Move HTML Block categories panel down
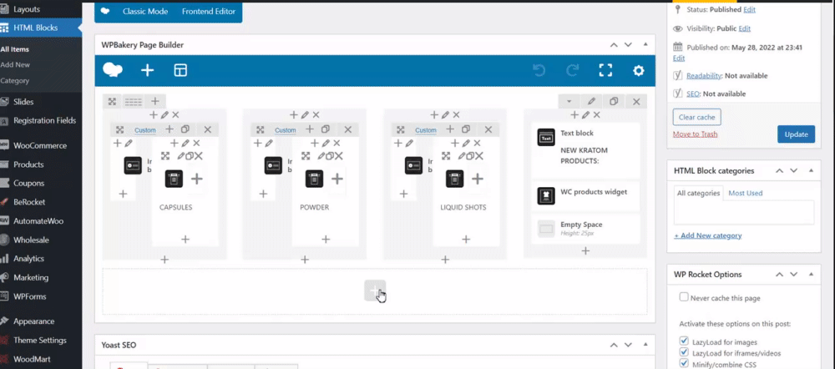Image resolution: width=835 pixels, height=369 pixels. [x=794, y=171]
